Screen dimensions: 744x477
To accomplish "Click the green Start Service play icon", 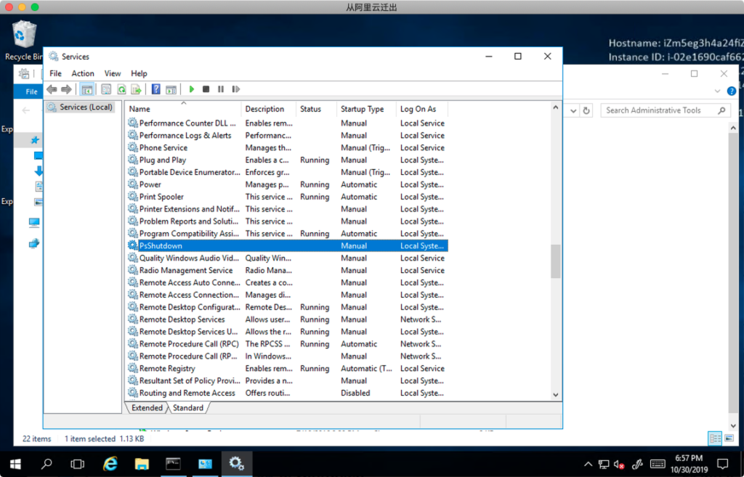I will tap(192, 89).
